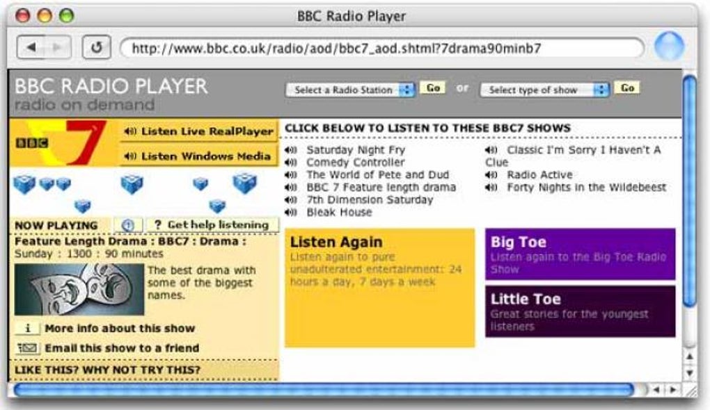Click speaker icon beside Classic I'm Sorry I Haven't A Clue

click(x=491, y=150)
